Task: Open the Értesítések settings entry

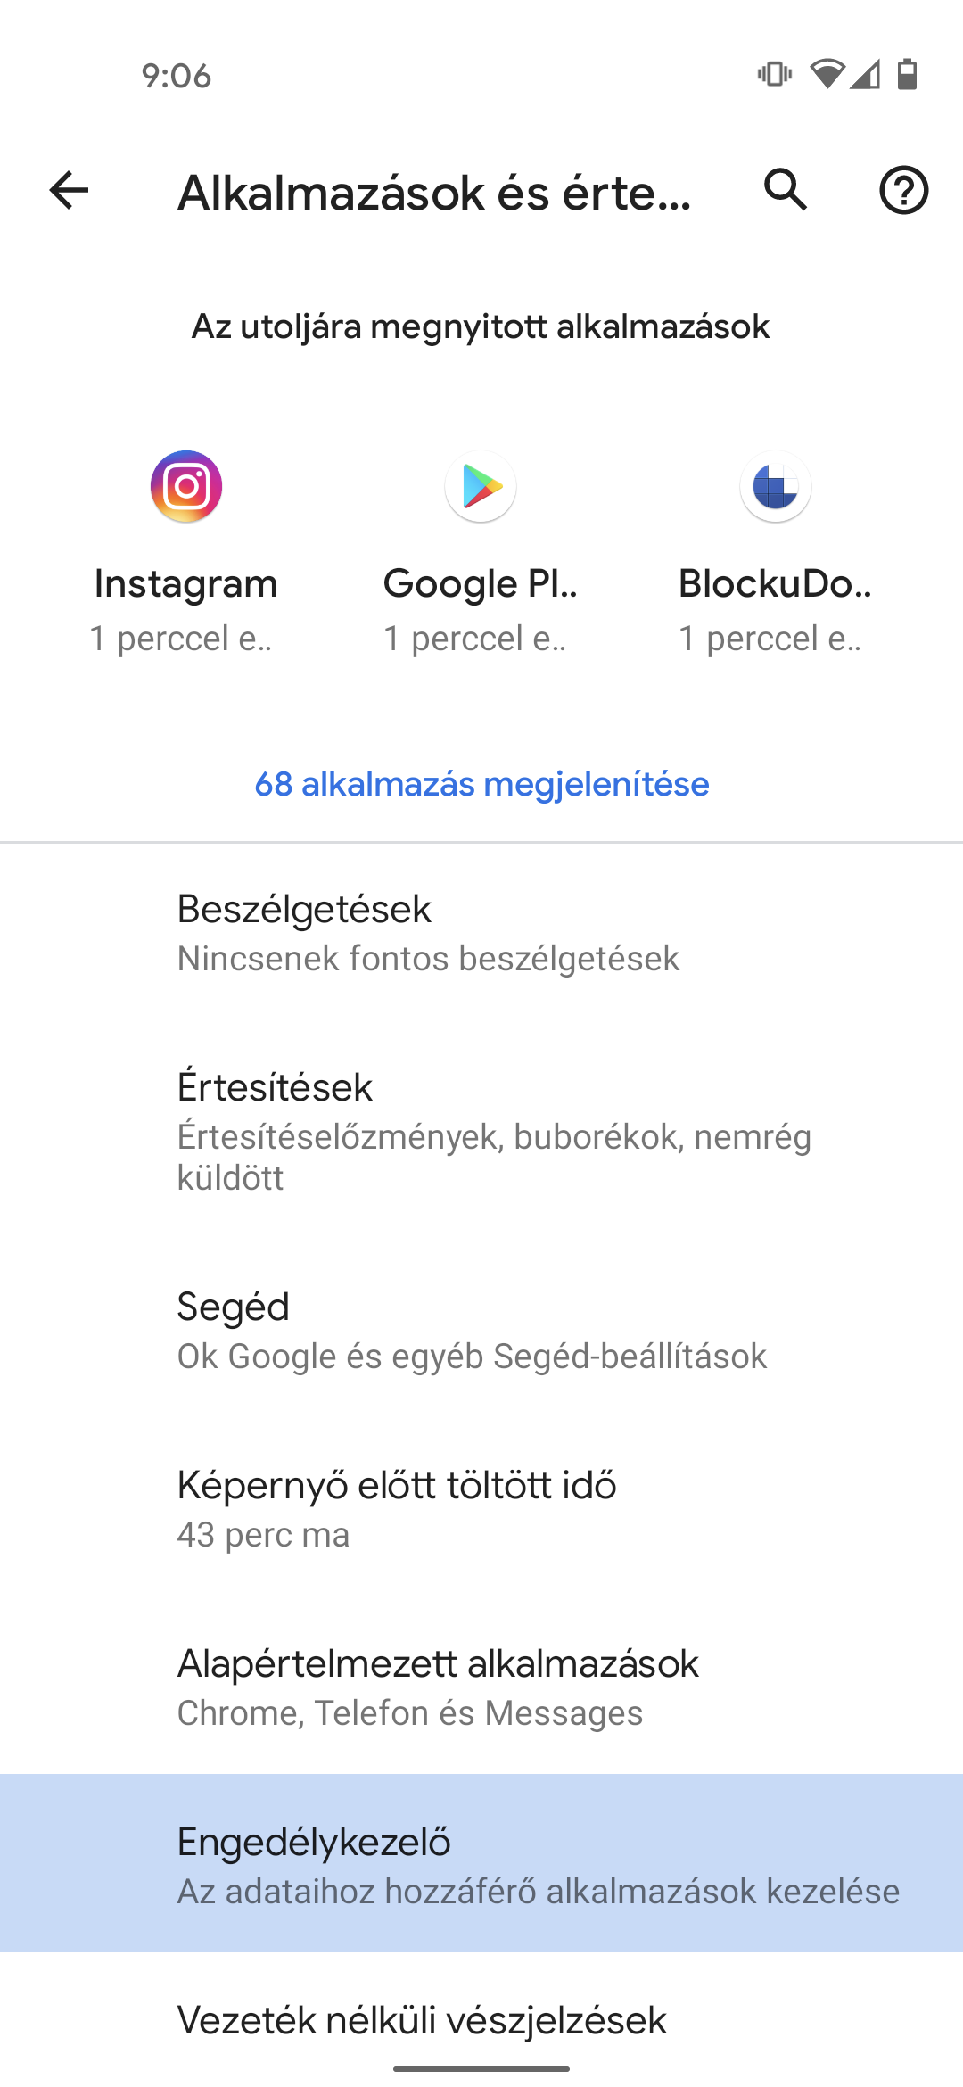Action: coord(481,1132)
